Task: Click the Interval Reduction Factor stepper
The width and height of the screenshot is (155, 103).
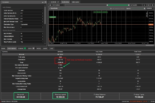Action: pyautogui.click(x=43, y=19)
